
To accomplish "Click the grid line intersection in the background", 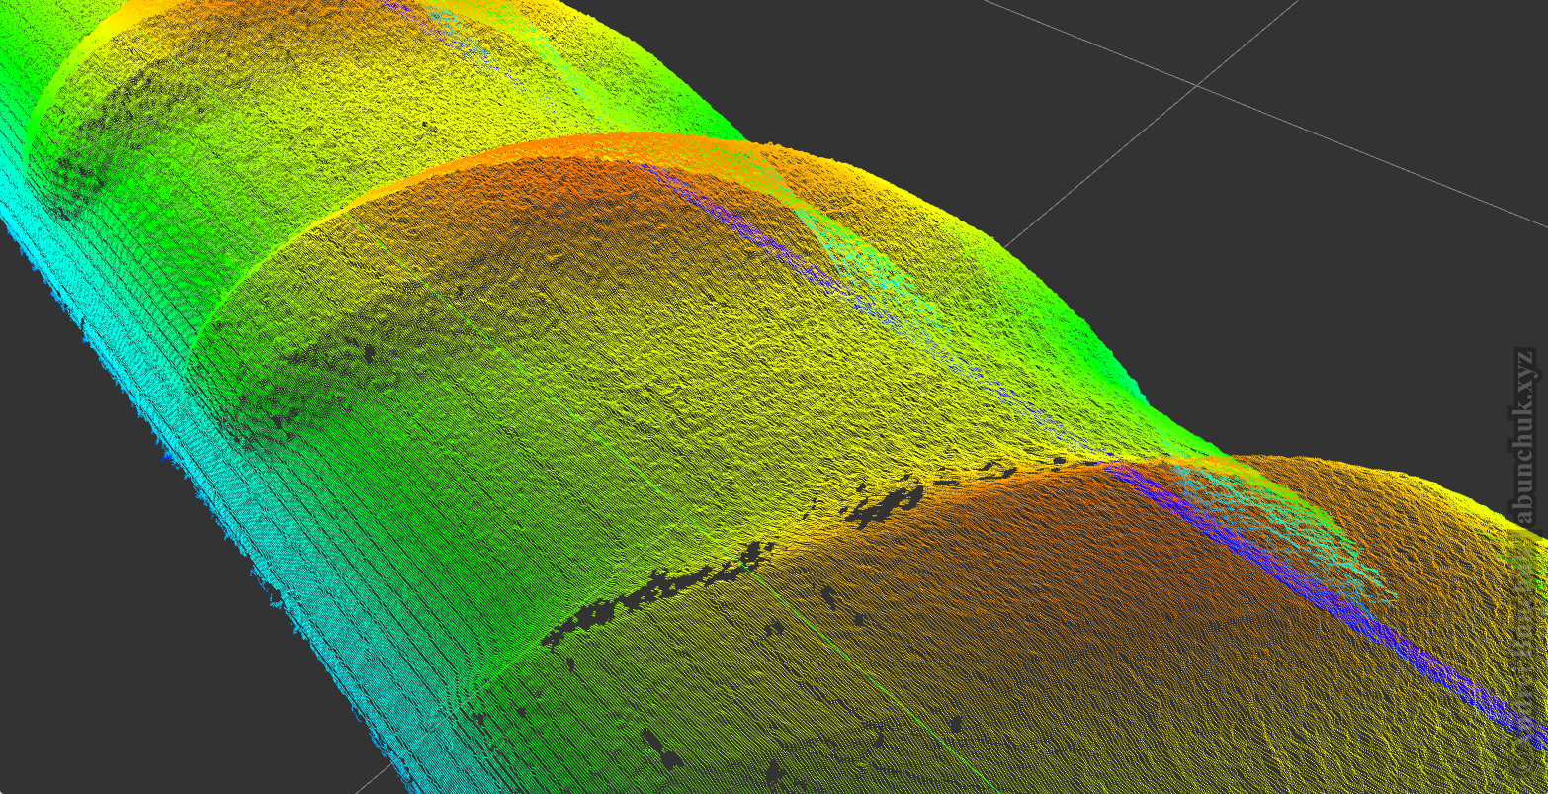I will tap(1197, 86).
